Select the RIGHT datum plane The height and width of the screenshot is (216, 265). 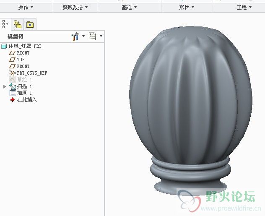tap(23, 53)
